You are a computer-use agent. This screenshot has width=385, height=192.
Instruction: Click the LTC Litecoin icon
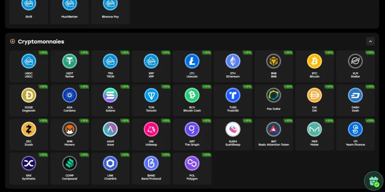192,61
